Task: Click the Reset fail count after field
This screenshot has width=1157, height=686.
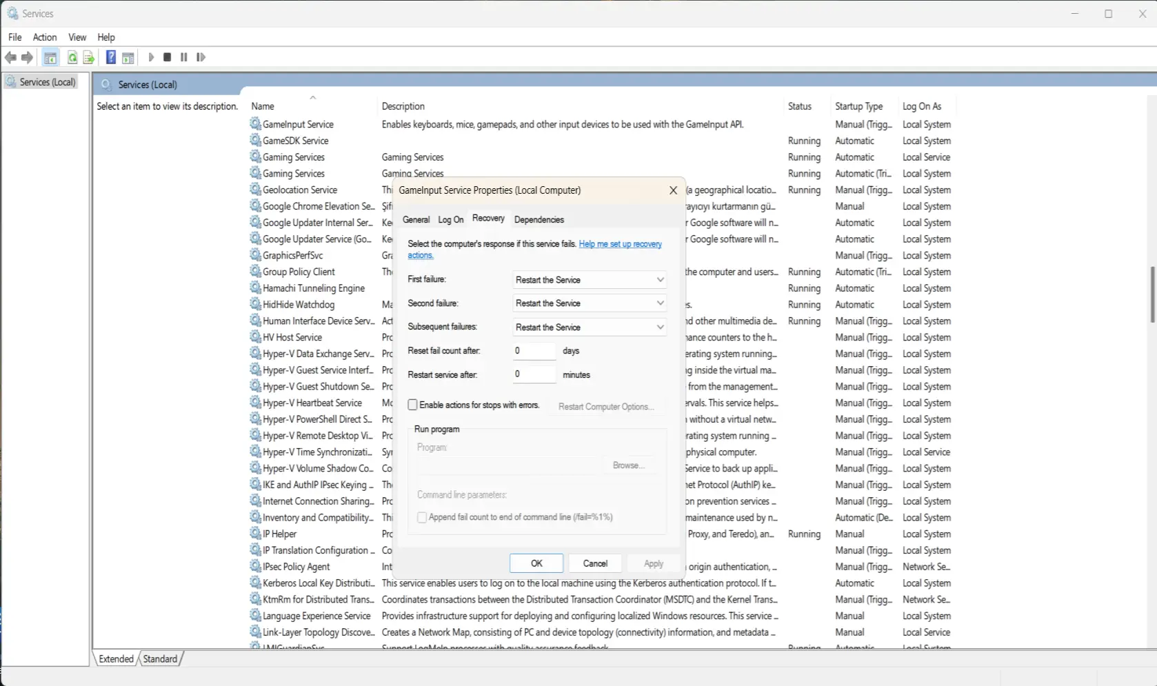Action: (x=534, y=350)
